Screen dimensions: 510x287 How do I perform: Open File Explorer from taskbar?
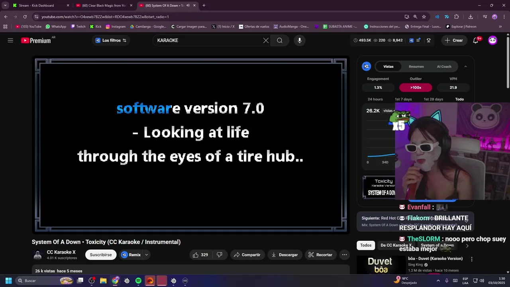coord(103,281)
